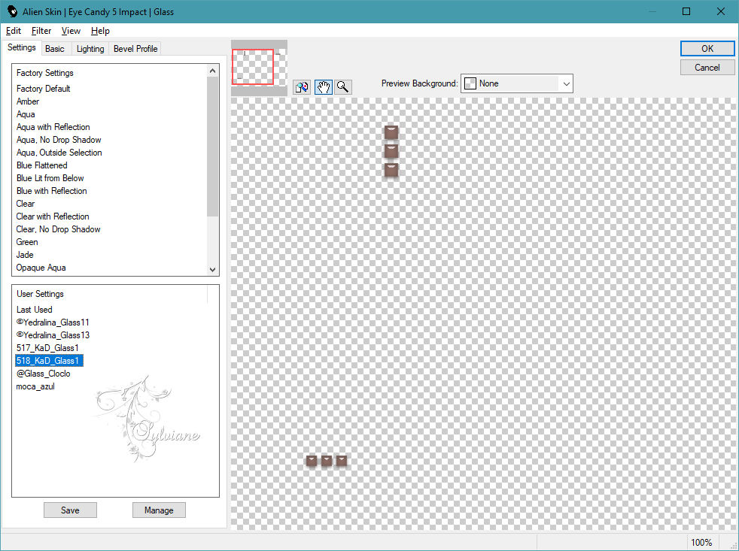Viewport: 739px width, 551px height.
Task: Toggle the original/preview compare icon
Action: [x=302, y=87]
